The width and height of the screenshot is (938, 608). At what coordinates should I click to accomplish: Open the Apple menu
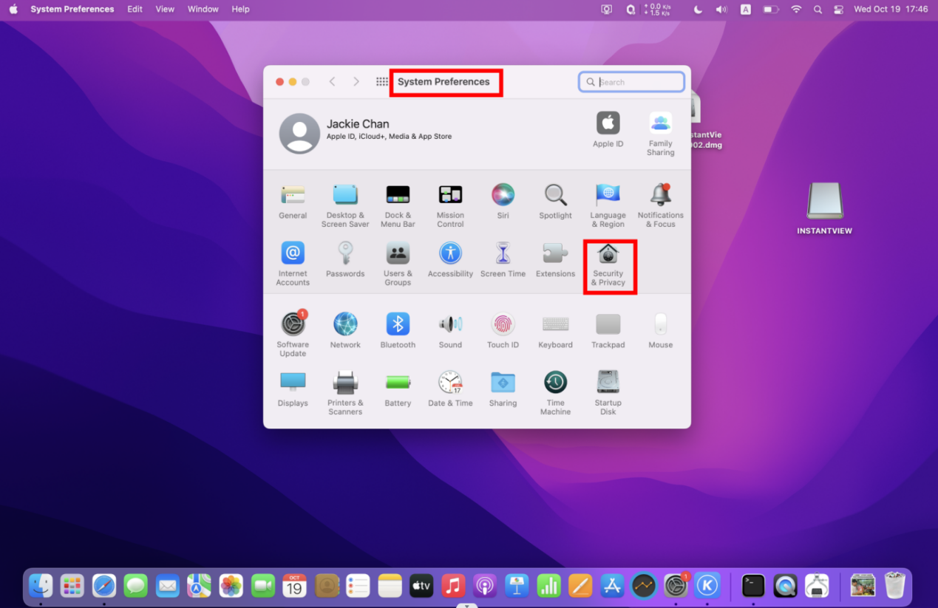(13, 9)
